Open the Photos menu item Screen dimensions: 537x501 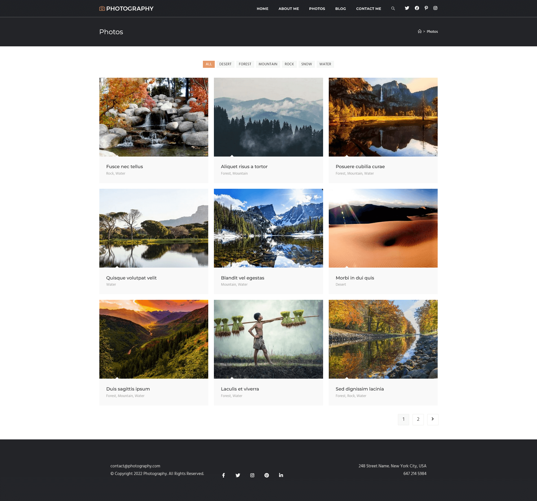(317, 9)
